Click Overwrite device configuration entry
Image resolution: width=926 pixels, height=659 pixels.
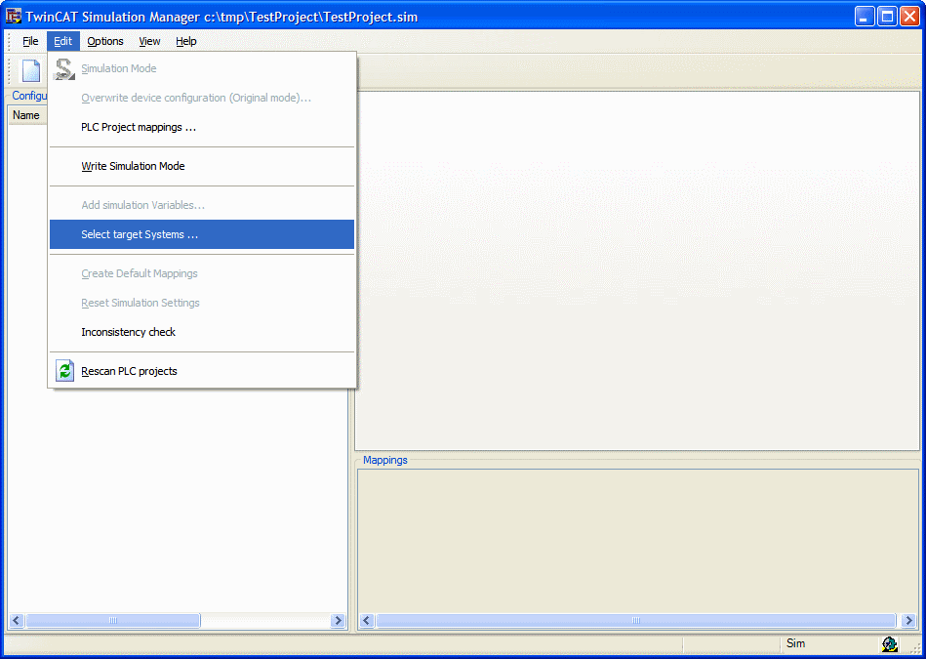pos(202,98)
